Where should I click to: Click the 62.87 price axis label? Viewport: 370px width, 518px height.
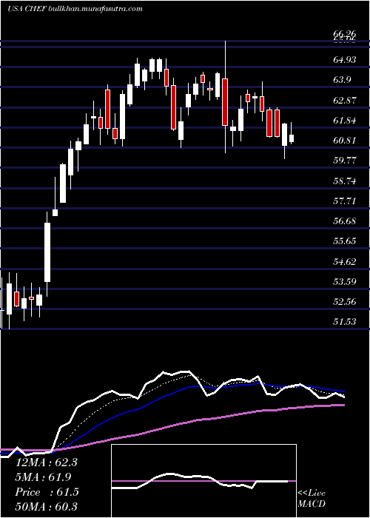click(x=345, y=100)
